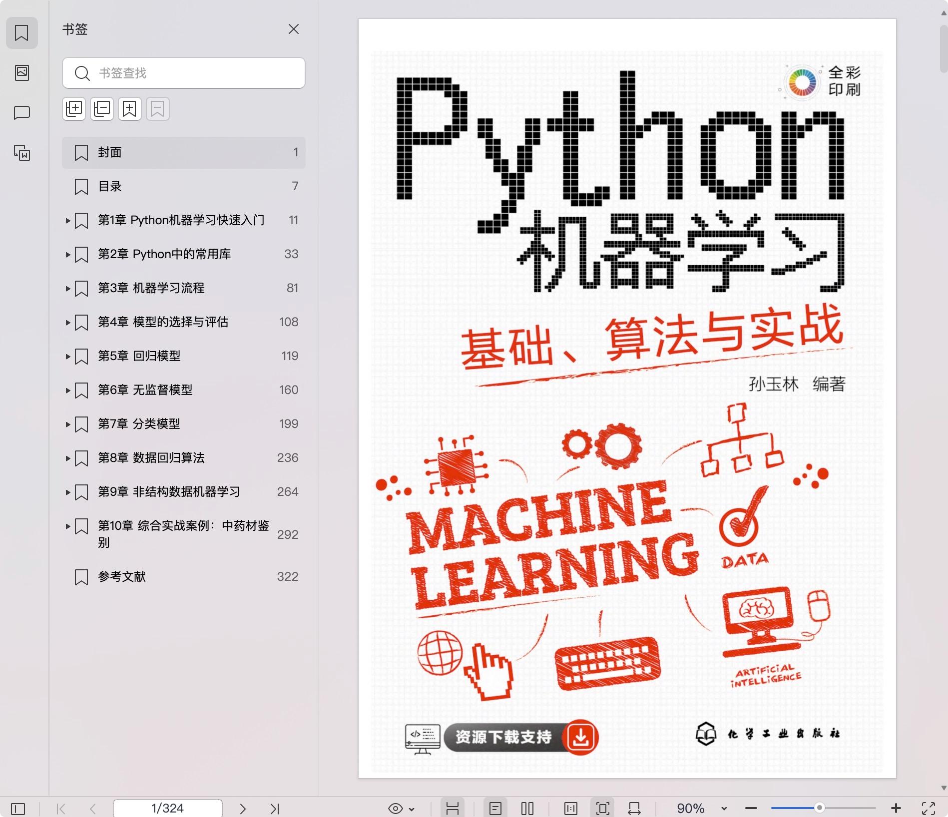Screen dimensions: 948x817
Task: Zoom out with minus button
Action: point(751,809)
